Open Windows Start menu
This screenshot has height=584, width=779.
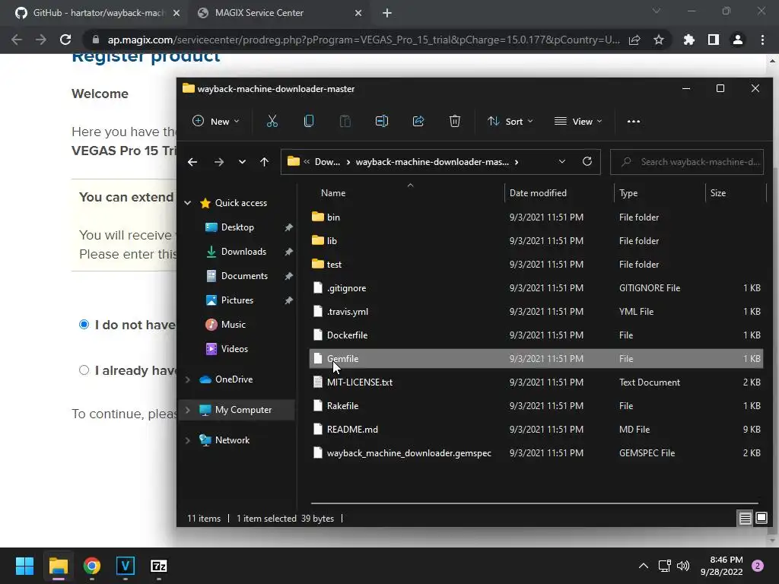[x=24, y=566]
